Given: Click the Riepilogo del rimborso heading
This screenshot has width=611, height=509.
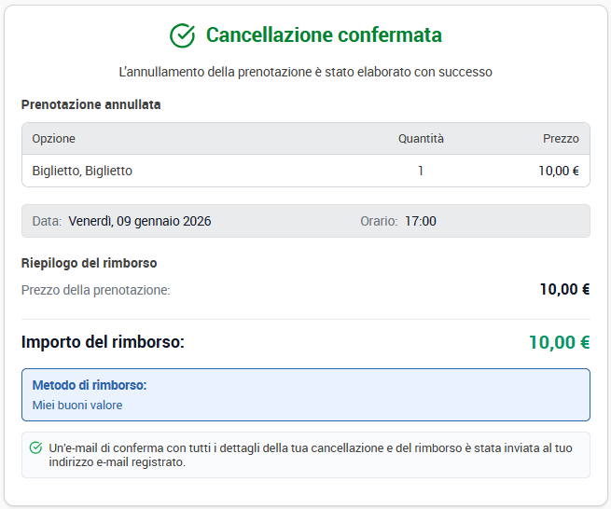Looking at the screenshot, I should point(90,263).
